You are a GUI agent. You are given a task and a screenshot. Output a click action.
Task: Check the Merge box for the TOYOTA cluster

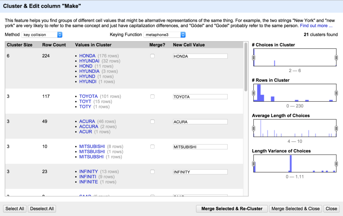(x=152, y=96)
